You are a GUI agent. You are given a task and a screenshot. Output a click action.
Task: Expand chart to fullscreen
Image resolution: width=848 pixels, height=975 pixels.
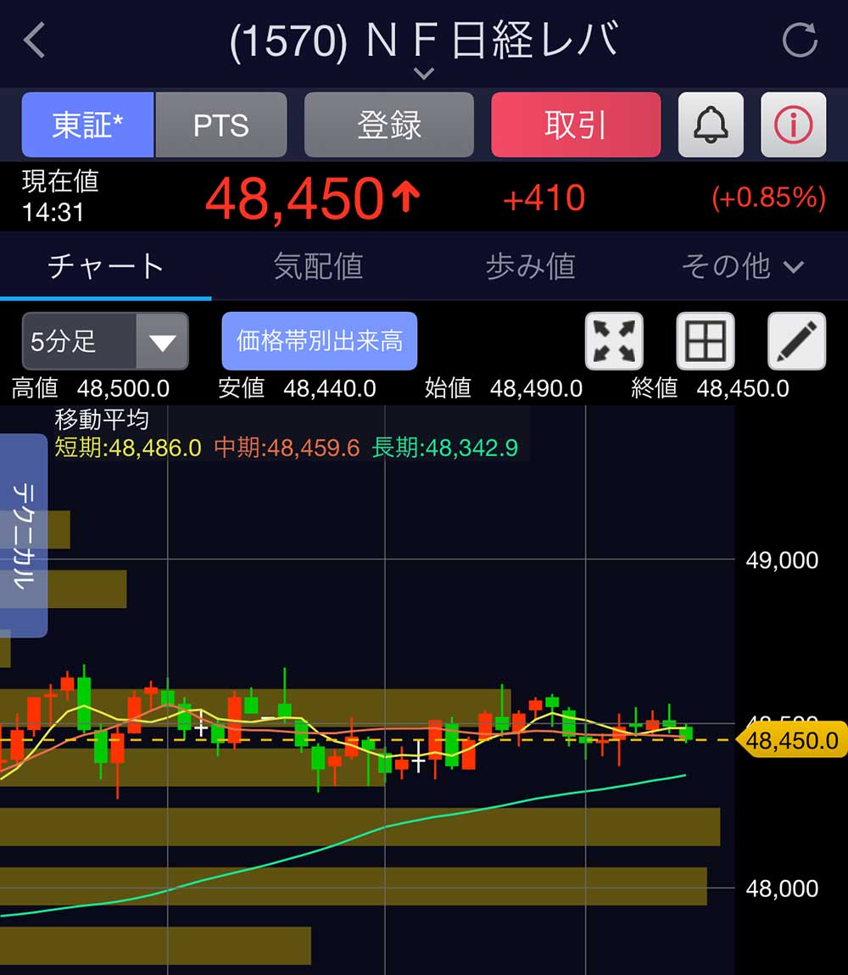tap(614, 341)
